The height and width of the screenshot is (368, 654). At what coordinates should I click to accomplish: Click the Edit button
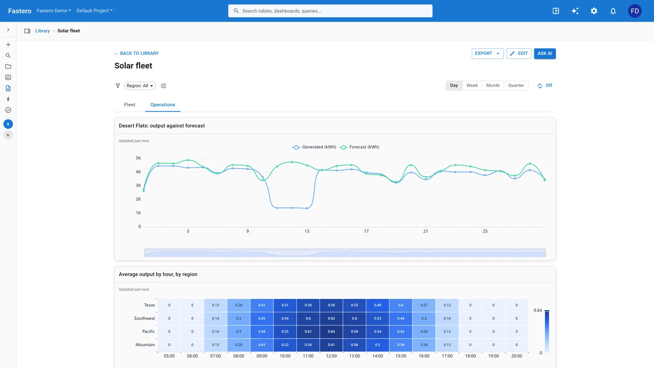click(x=519, y=54)
